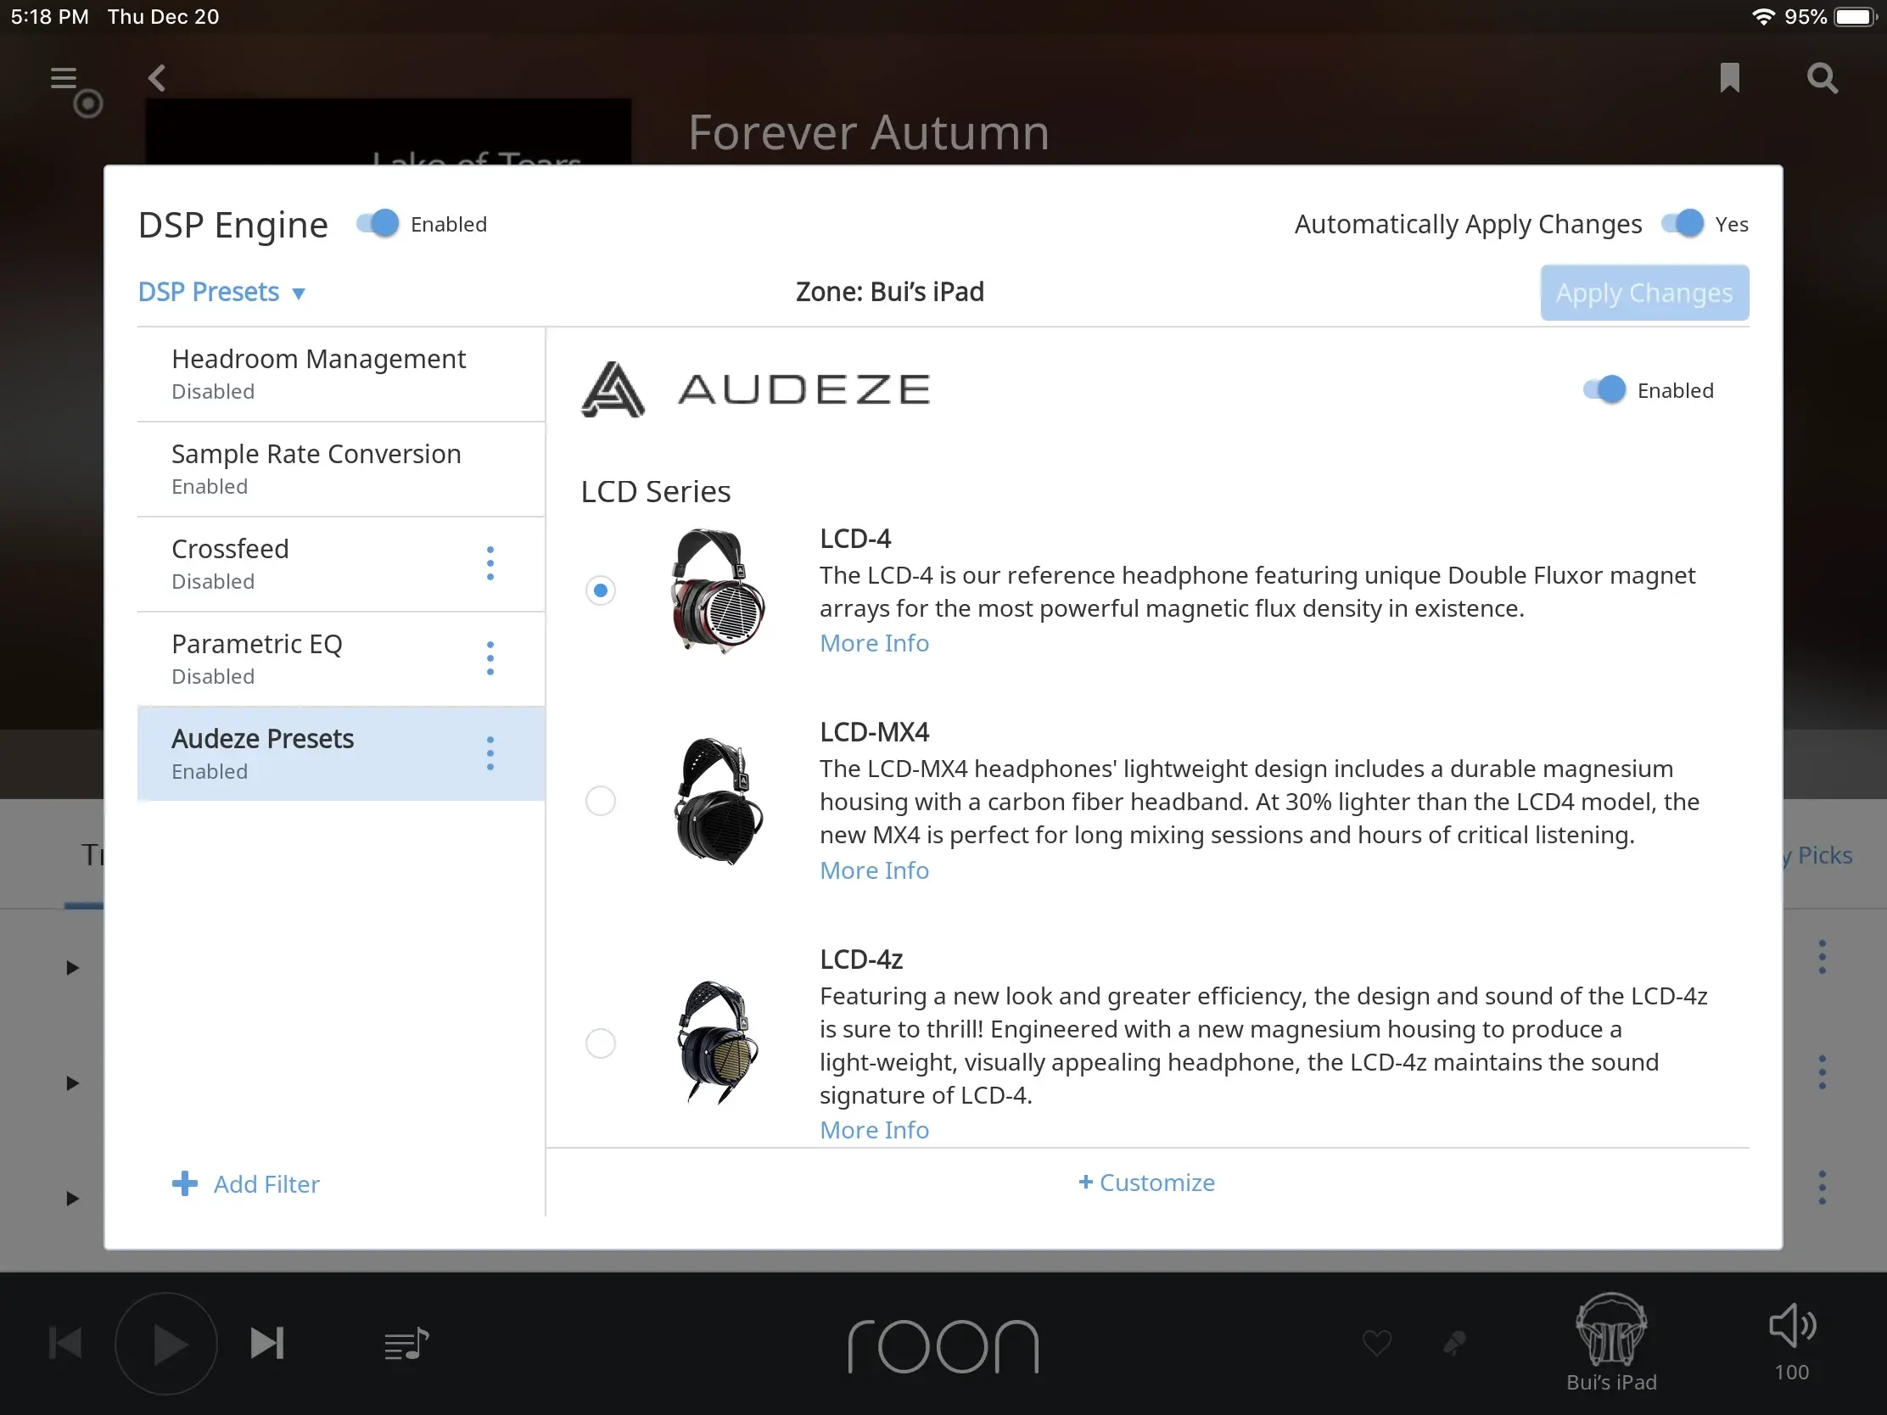Tap the plus icon beside Add Filter
Viewport: 1887px width, 1415px height.
point(184,1184)
